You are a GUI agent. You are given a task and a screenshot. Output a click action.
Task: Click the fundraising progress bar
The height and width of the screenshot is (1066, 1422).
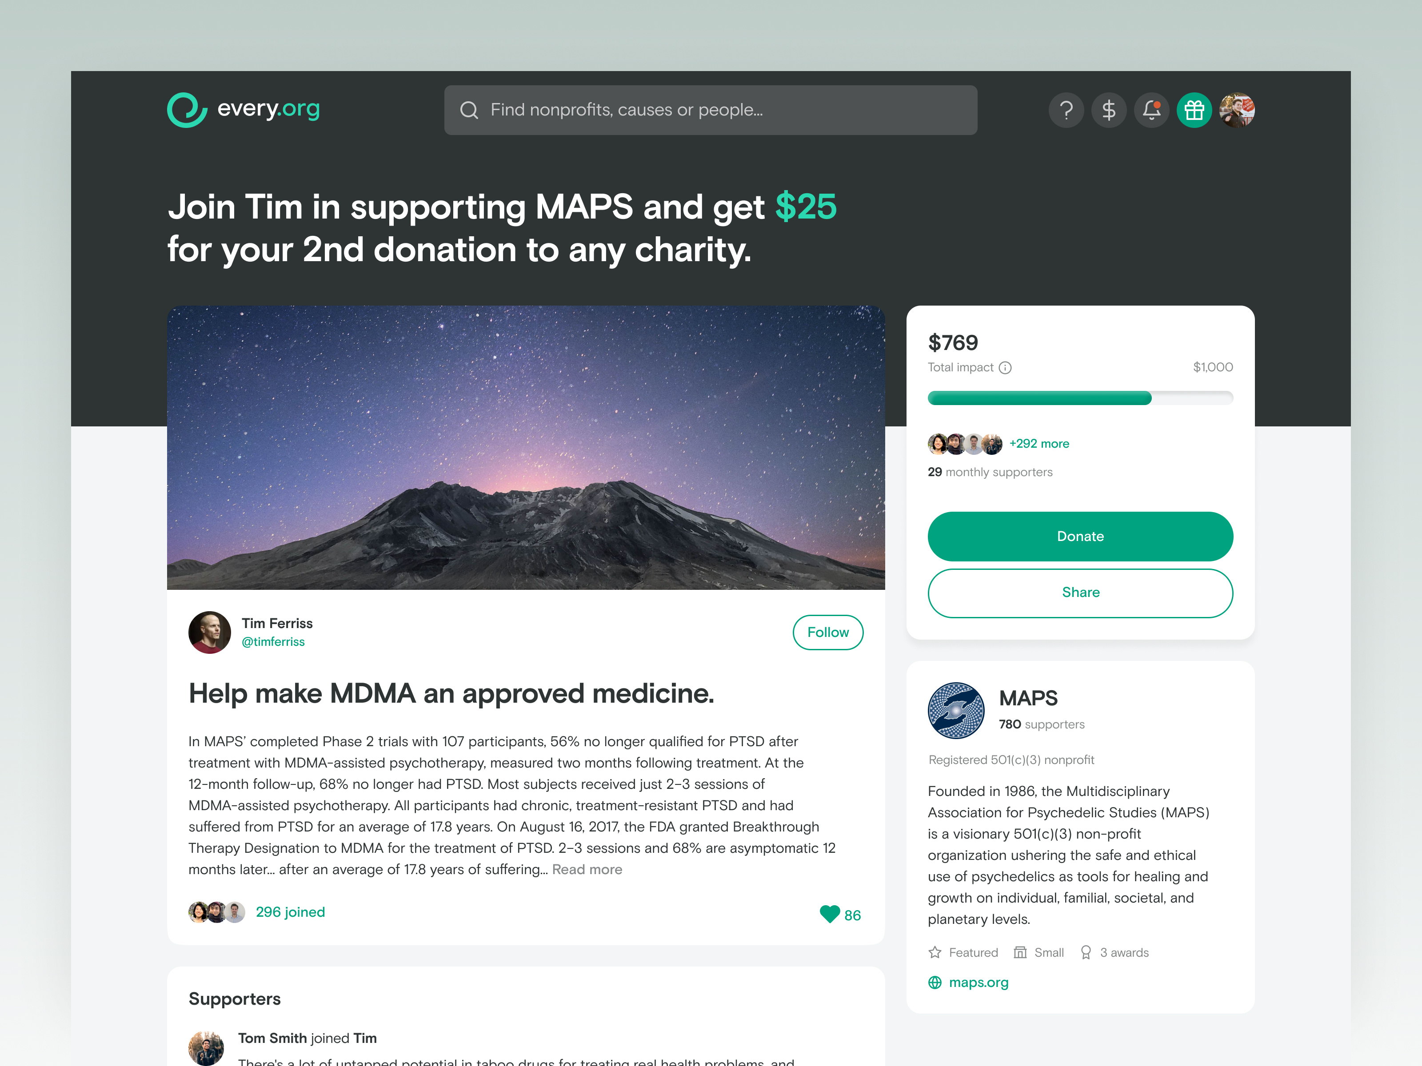[1080, 398]
